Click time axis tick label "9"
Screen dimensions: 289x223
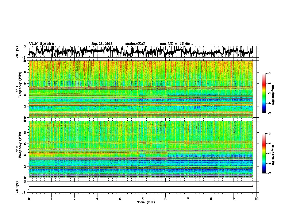point(234,199)
